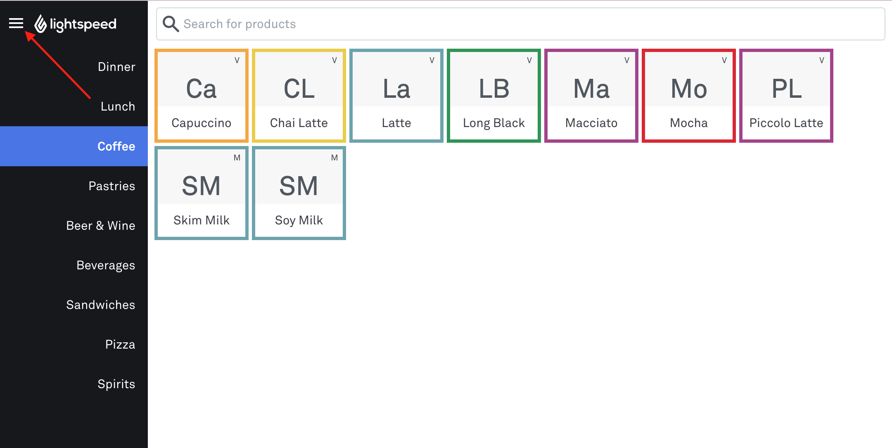The height and width of the screenshot is (448, 892).
Task: Select the Latte product tile
Action: coord(396,96)
